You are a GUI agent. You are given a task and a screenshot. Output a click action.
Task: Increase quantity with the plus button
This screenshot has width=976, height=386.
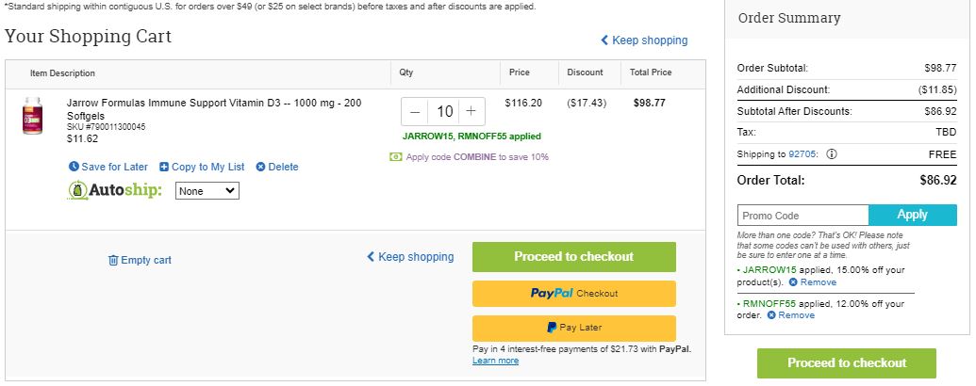(x=471, y=111)
